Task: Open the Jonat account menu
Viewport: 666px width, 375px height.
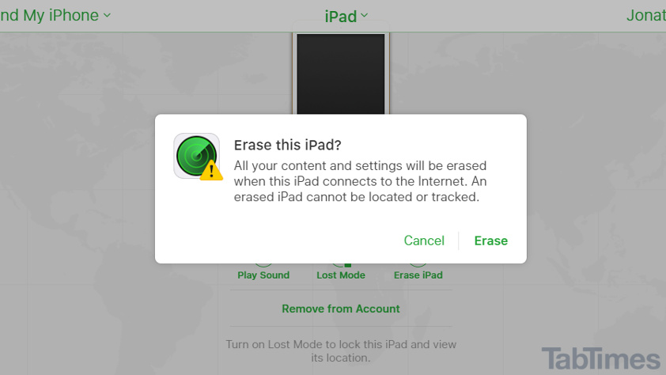Action: (646, 15)
